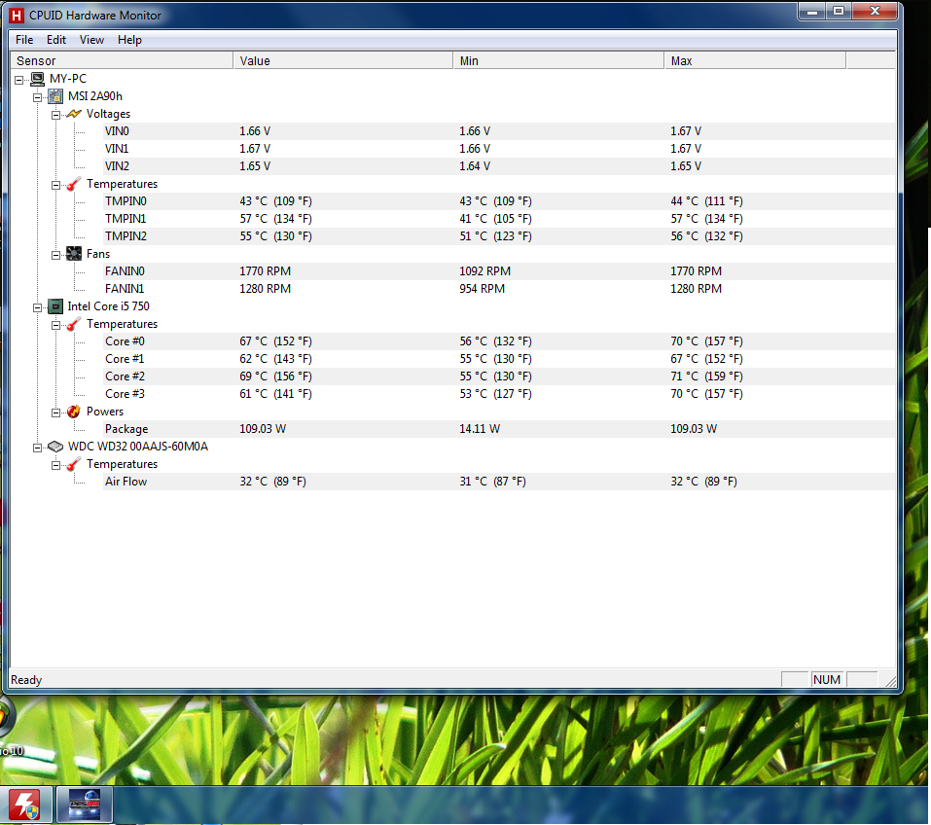Viewport: 931px width, 825px height.
Task: Click the Sensor column header
Action: click(x=122, y=60)
